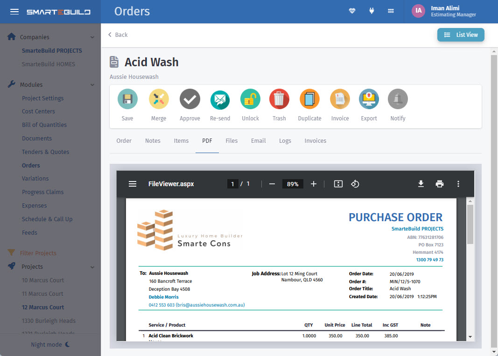Toggle the PDF viewer sidebar menu
Viewport: 498px width, 356px height.
click(133, 184)
